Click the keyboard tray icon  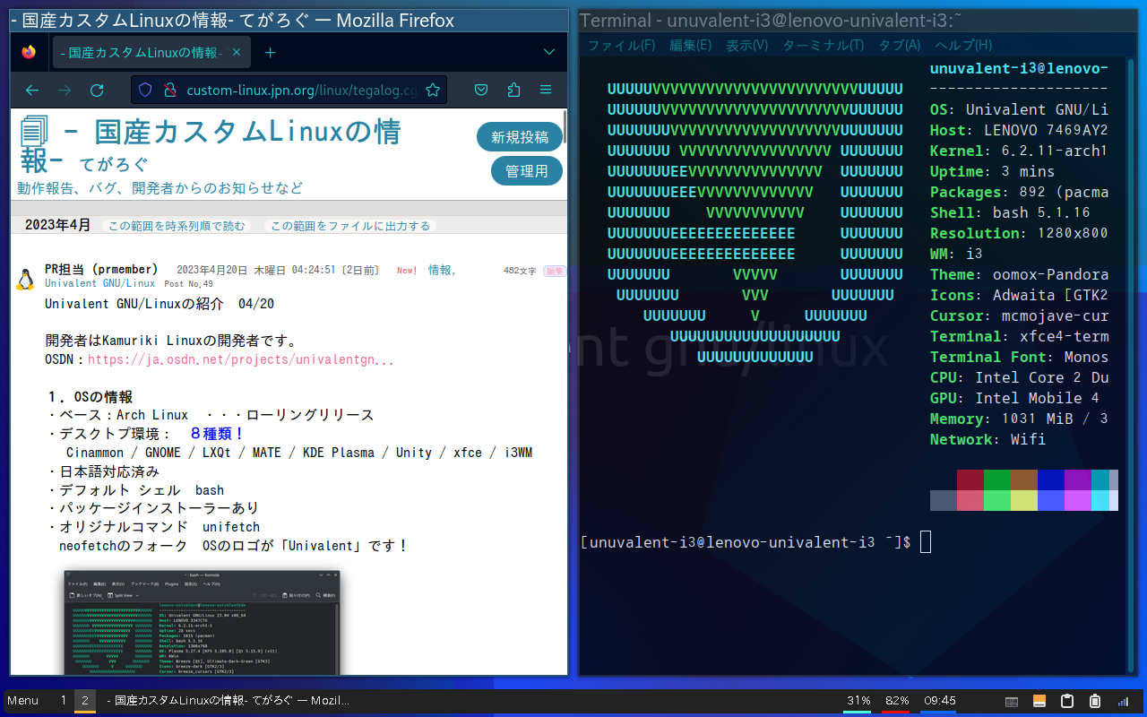(1012, 701)
